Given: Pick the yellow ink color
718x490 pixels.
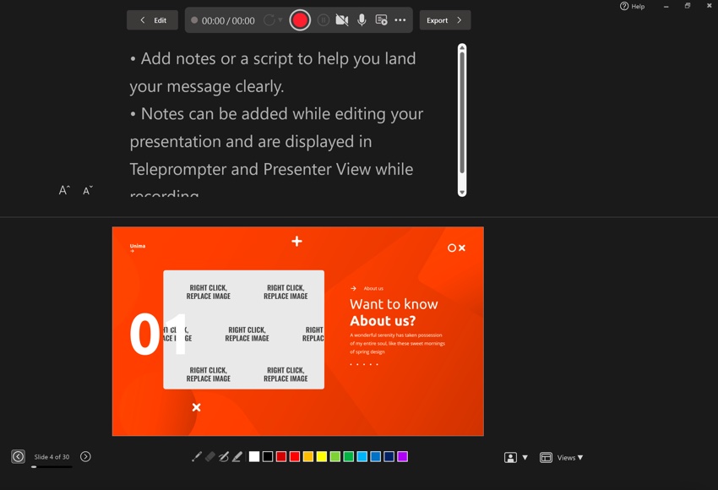Looking at the screenshot, I should click(x=322, y=456).
